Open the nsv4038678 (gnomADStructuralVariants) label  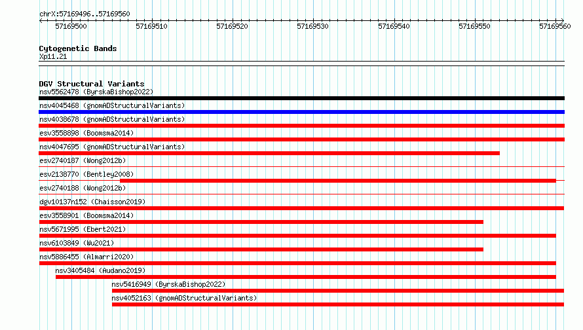click(112, 119)
